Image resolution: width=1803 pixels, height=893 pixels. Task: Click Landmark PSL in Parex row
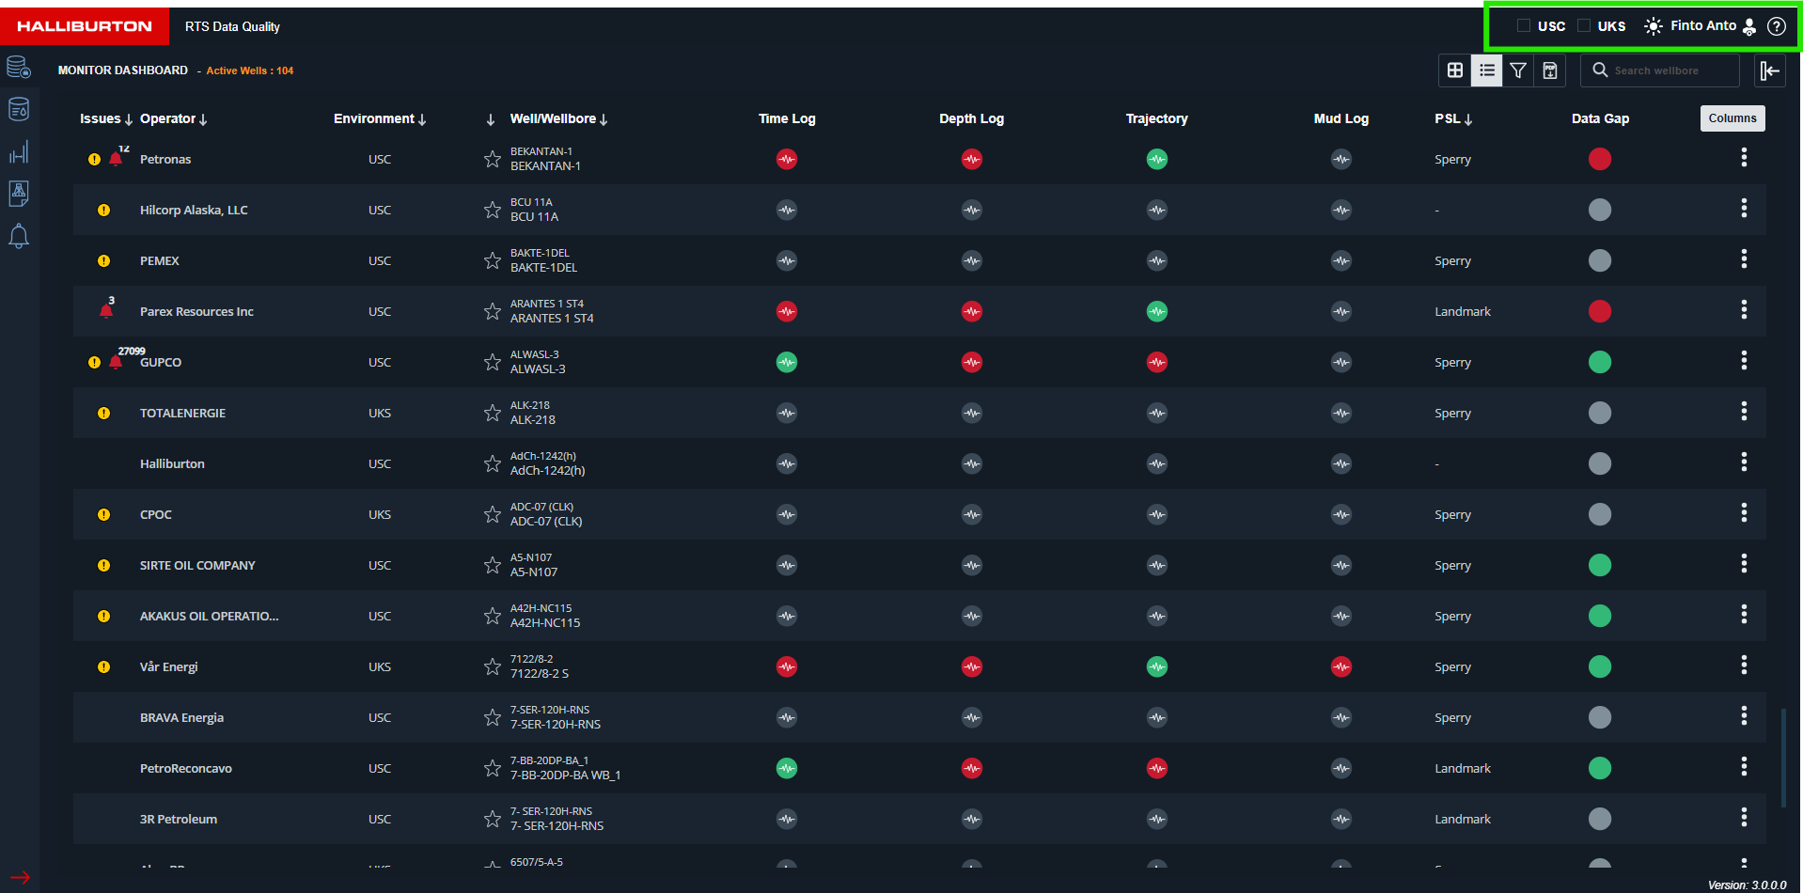(1463, 311)
